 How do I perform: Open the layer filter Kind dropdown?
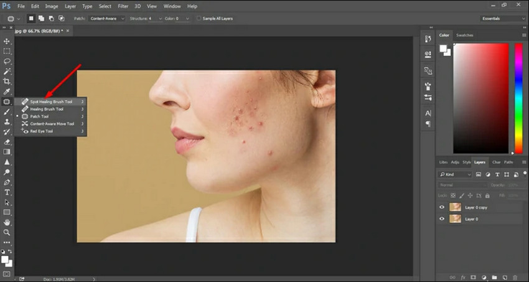click(454, 174)
